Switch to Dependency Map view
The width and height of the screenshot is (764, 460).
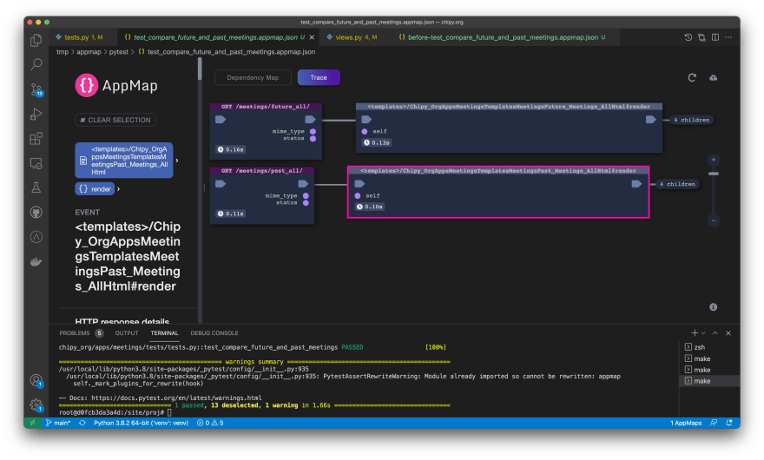(x=253, y=77)
